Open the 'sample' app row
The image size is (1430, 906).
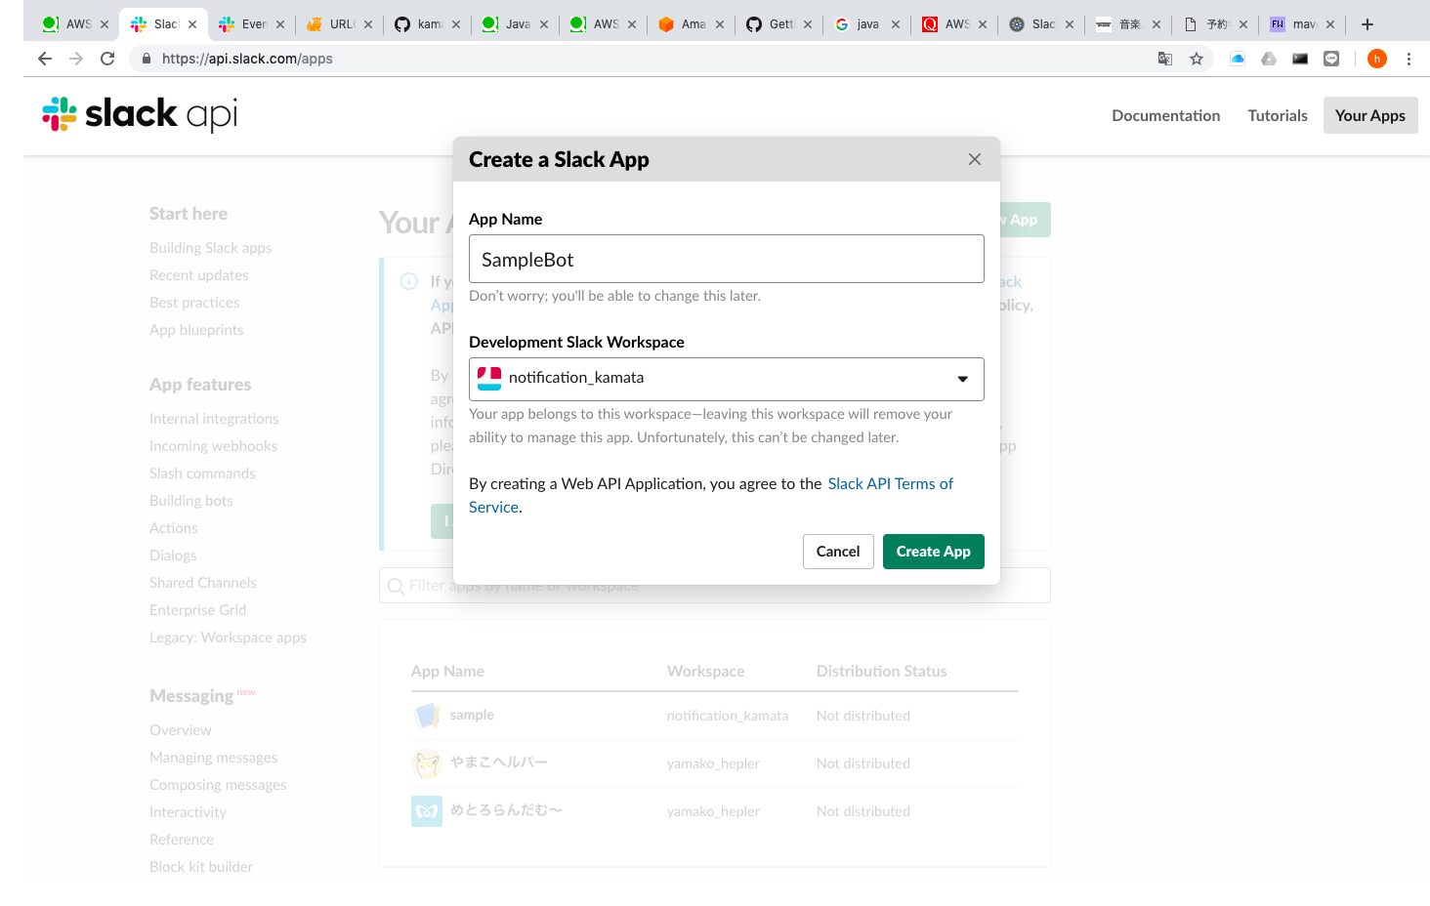(714, 716)
